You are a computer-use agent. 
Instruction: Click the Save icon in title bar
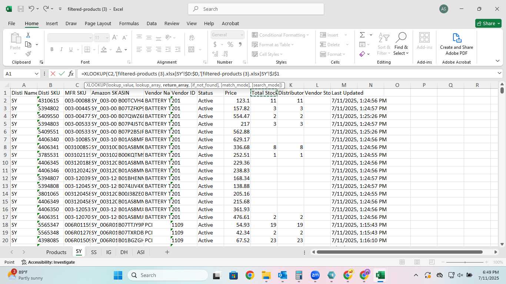tap(21, 9)
